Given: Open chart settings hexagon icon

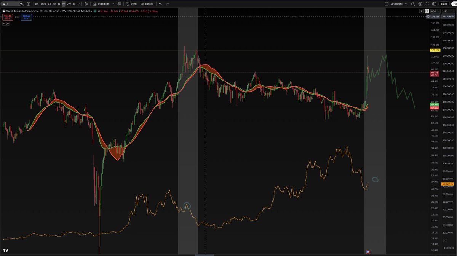Looking at the screenshot, I should coord(420,4).
